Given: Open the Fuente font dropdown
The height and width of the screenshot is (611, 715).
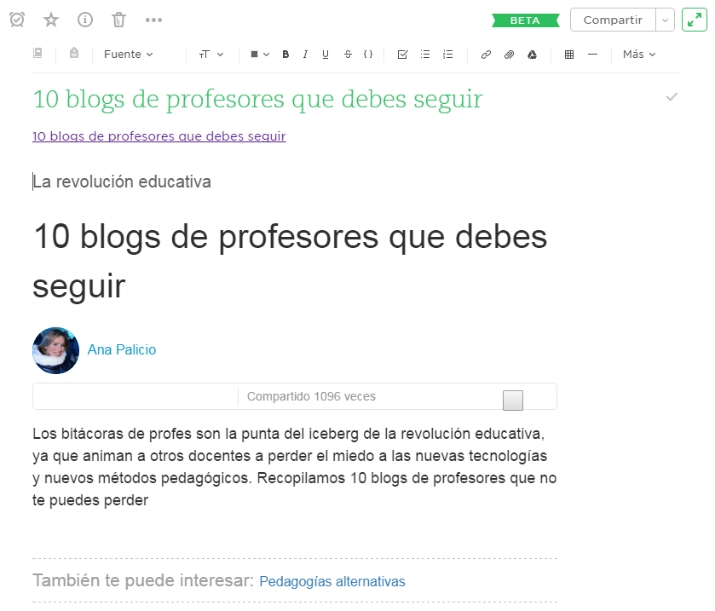Looking at the screenshot, I should pyautogui.click(x=129, y=55).
